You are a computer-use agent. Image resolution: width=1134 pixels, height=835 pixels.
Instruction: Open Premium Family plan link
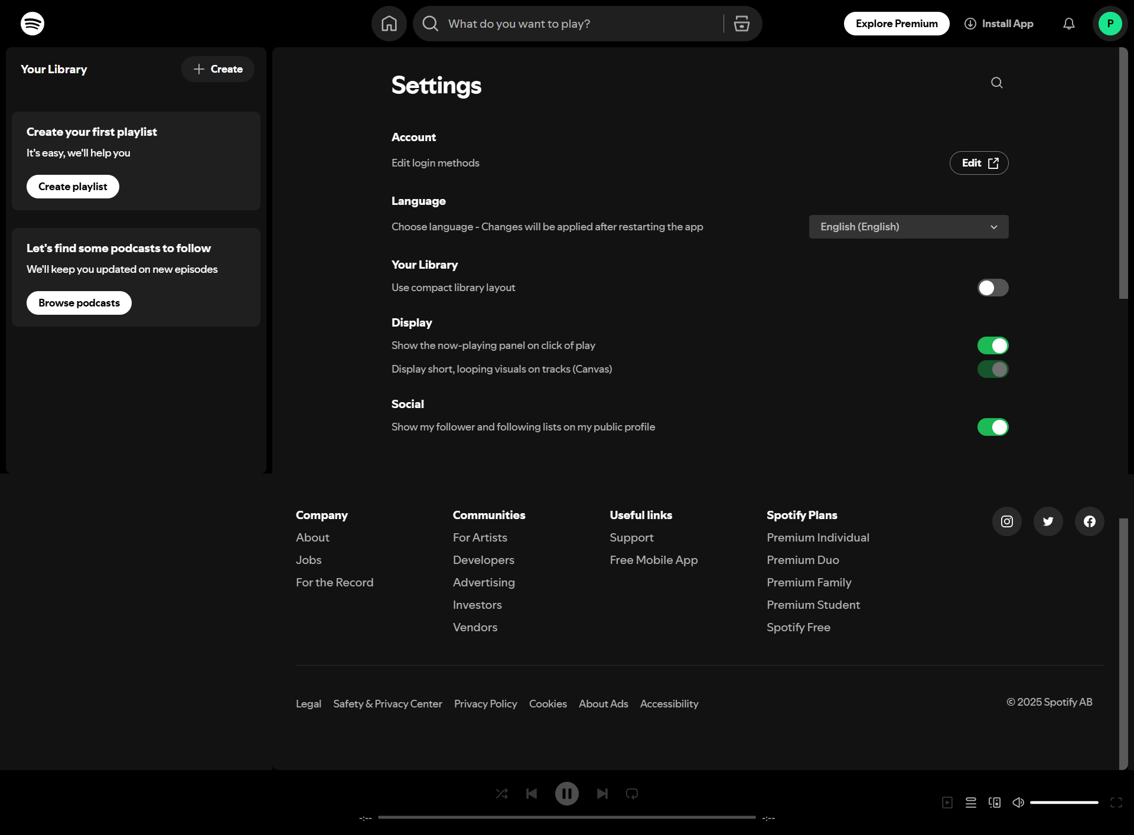(809, 582)
